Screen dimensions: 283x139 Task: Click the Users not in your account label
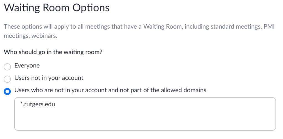pyautogui.click(x=49, y=78)
